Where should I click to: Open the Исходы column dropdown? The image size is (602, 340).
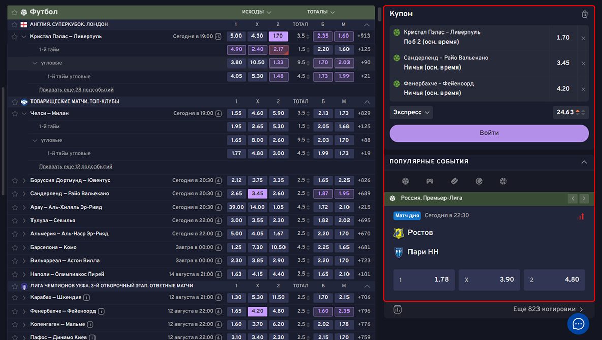(257, 12)
